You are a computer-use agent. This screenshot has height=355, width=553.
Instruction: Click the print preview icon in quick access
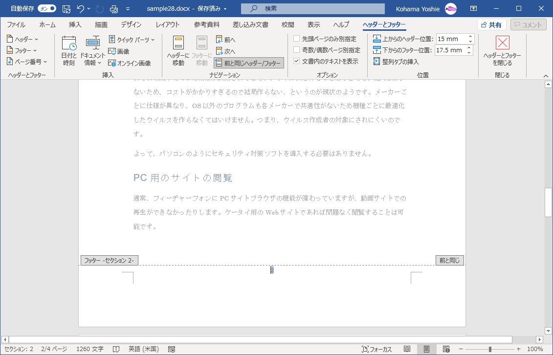tap(114, 9)
